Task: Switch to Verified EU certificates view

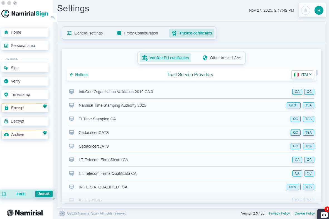Action: [x=165, y=58]
